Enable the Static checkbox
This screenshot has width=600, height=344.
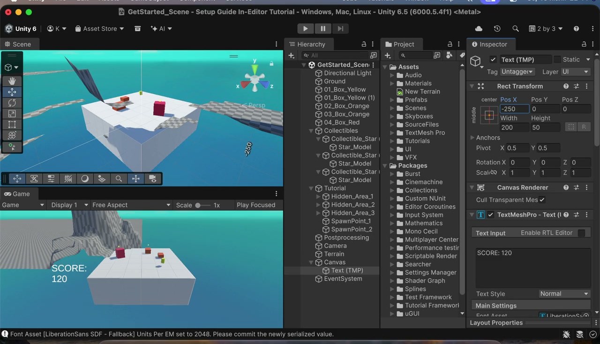pos(557,60)
